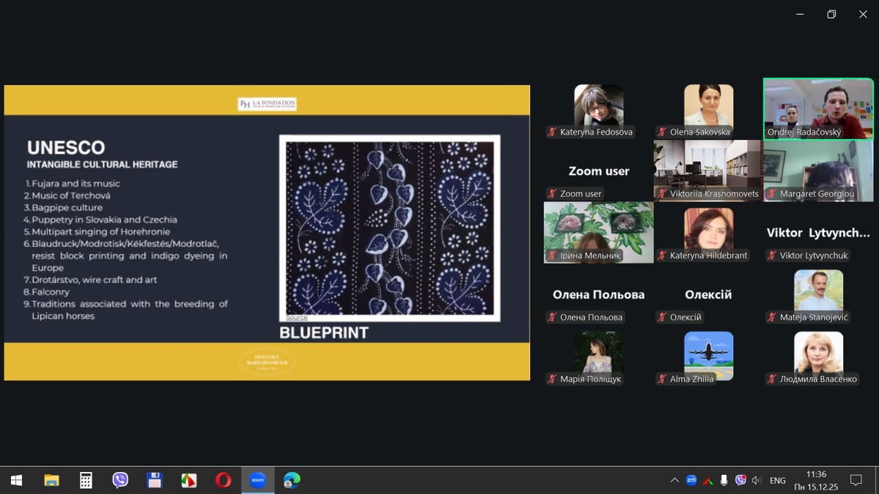
Task: Switch the ENG keyboard language indicator
Action: click(x=778, y=481)
